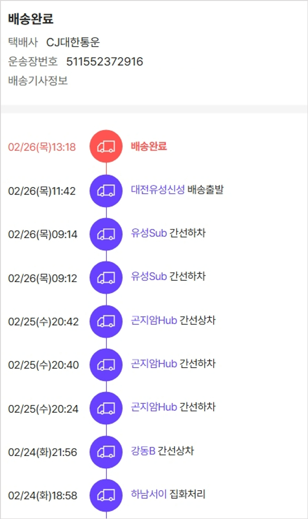
Task: Click the truck icon beside 곤지암Hub 간선상차
Action: tap(106, 321)
